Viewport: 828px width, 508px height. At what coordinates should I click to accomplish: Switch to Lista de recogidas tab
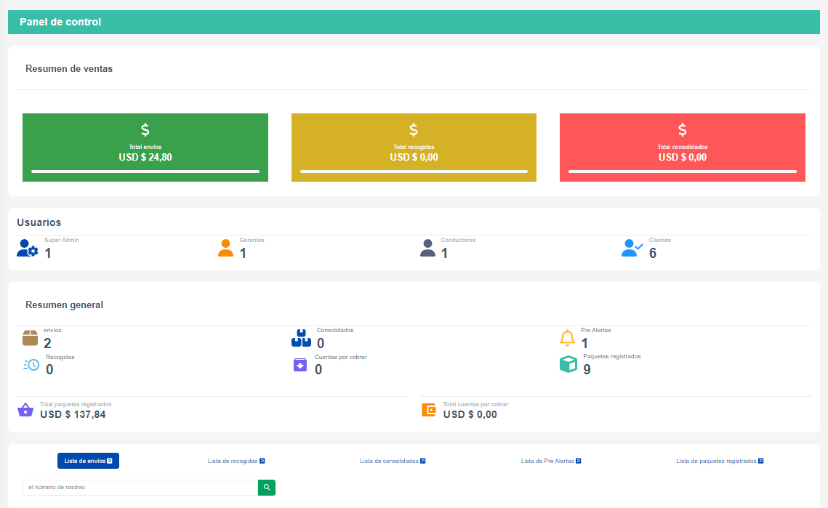236,461
